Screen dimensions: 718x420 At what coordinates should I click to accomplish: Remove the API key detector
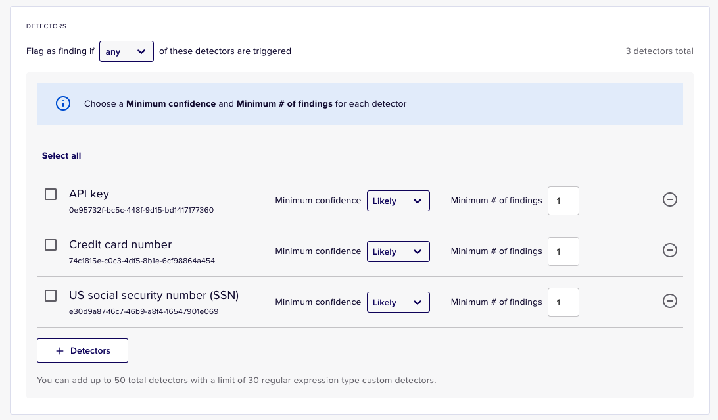pyautogui.click(x=669, y=200)
